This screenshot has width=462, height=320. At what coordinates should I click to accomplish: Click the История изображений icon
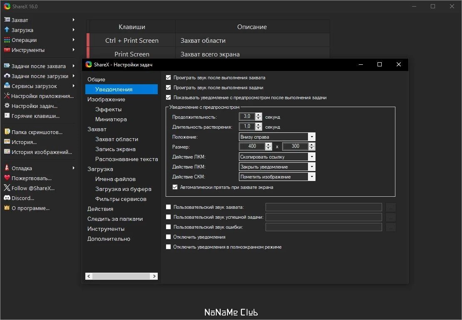pyautogui.click(x=7, y=152)
